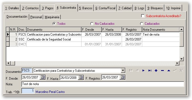Image resolution: width=192 pixels, height=100 pixels.
Task: Click vertical scrollbar thumb in grid
Action: point(181,39)
